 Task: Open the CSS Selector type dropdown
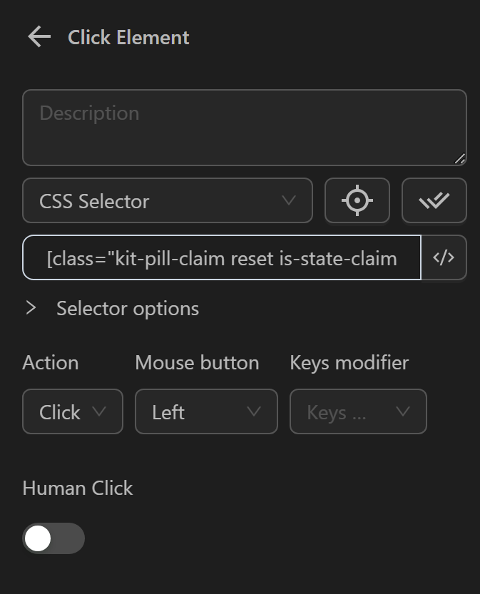tap(167, 200)
